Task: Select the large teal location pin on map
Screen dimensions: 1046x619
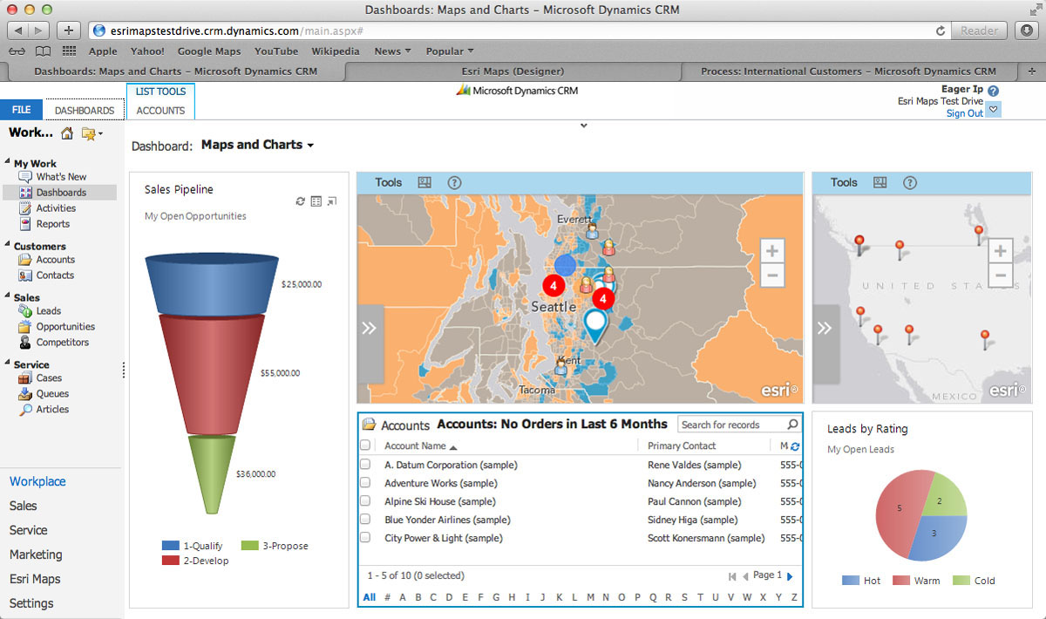Action: click(x=595, y=325)
